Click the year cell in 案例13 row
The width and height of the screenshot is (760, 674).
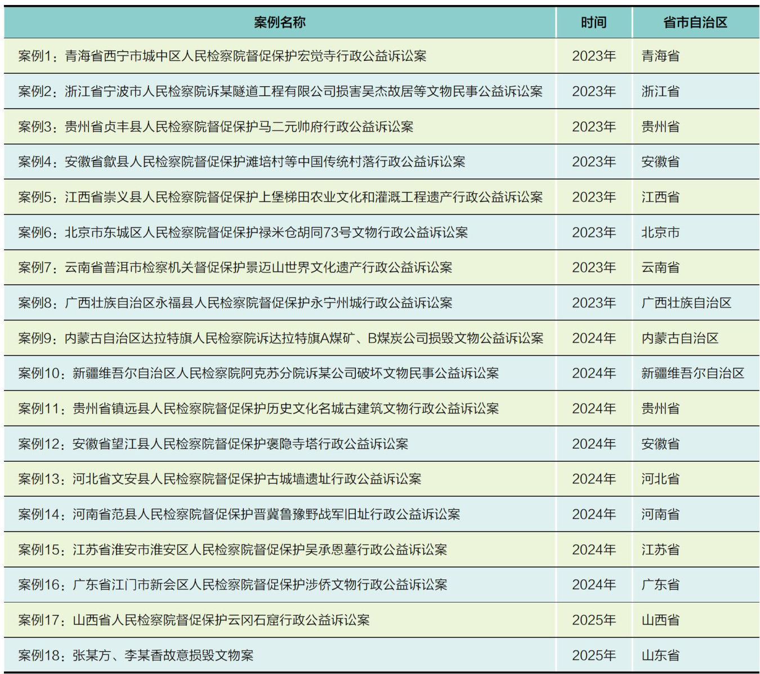point(593,479)
